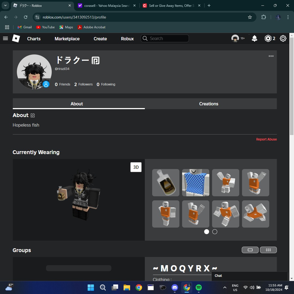View site information icon in address bar
The image size is (294, 294).
(37, 17)
